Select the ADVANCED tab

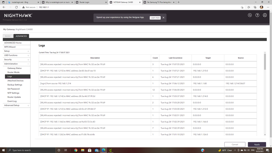[x=21, y=36]
